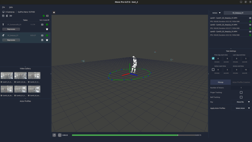Toggle visibility of cam01 video with eye icon

click(250, 18)
